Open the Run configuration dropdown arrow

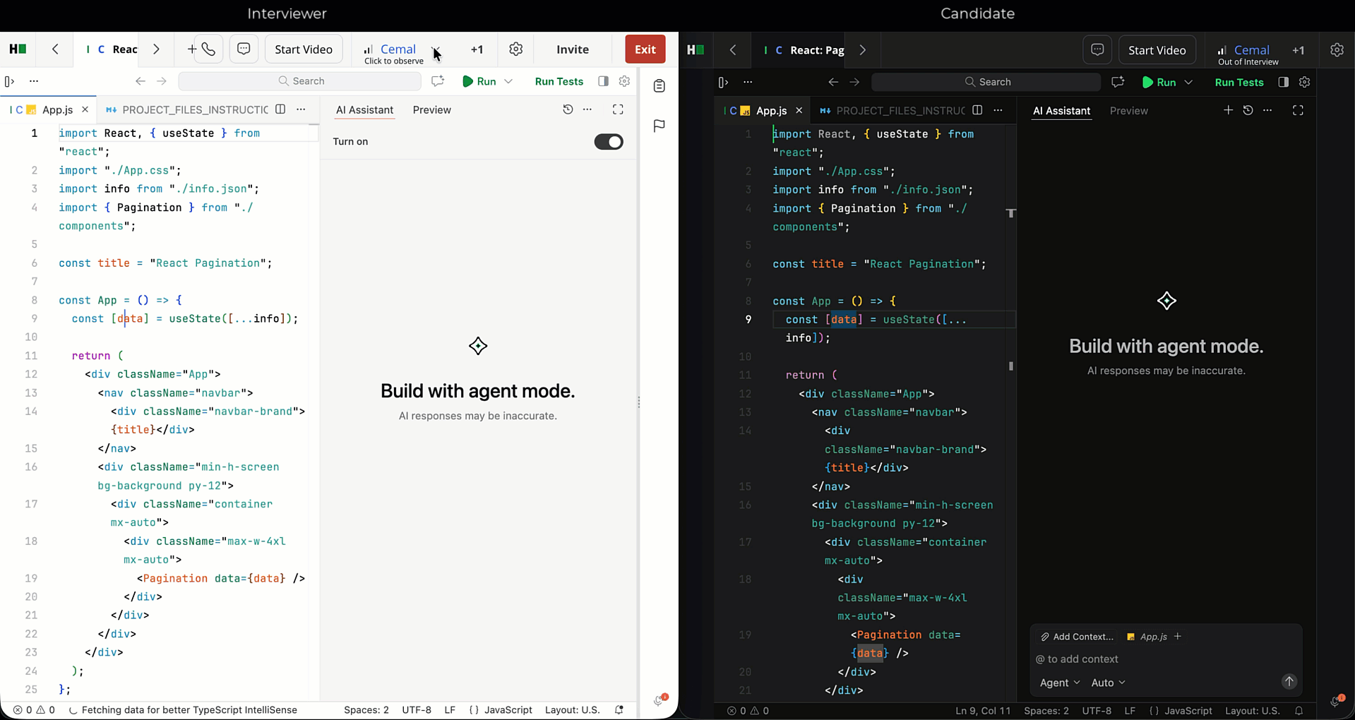coord(508,81)
